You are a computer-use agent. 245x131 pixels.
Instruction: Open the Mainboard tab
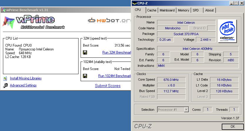pyautogui.click(x=167, y=10)
